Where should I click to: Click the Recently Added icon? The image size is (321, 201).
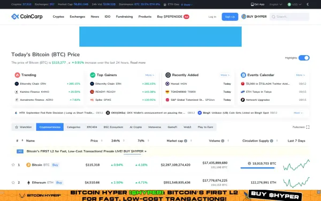click(x=168, y=75)
